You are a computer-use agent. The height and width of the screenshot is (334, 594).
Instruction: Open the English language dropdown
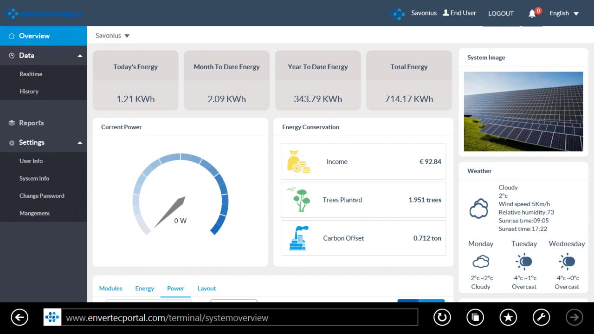click(564, 13)
